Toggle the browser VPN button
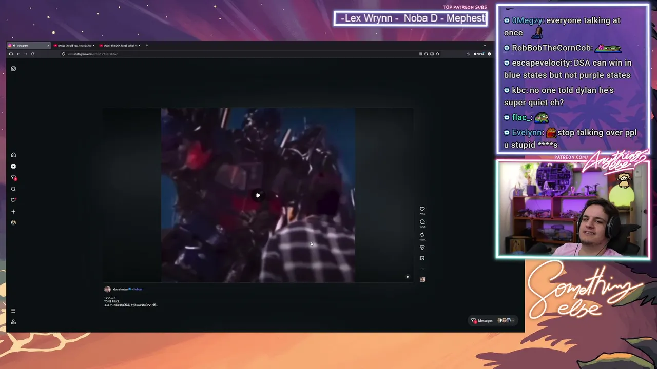The image size is (657, 369). pos(478,54)
